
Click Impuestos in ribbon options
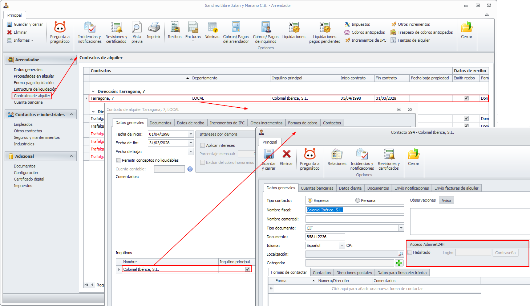(357, 24)
